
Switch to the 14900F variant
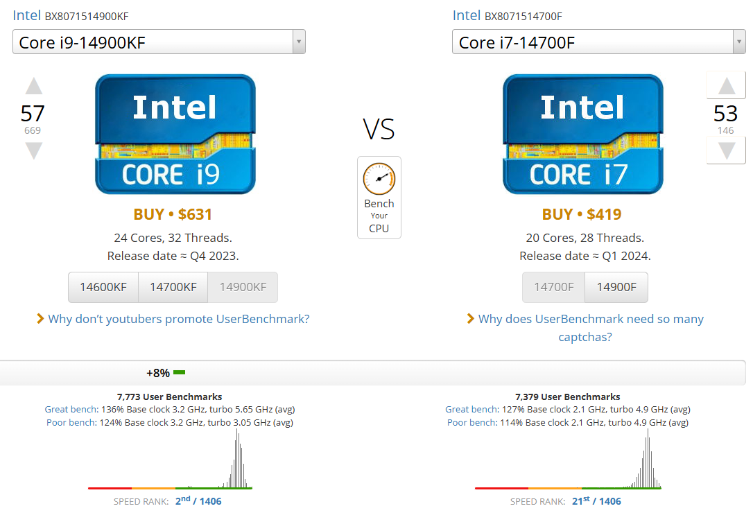[x=616, y=287]
